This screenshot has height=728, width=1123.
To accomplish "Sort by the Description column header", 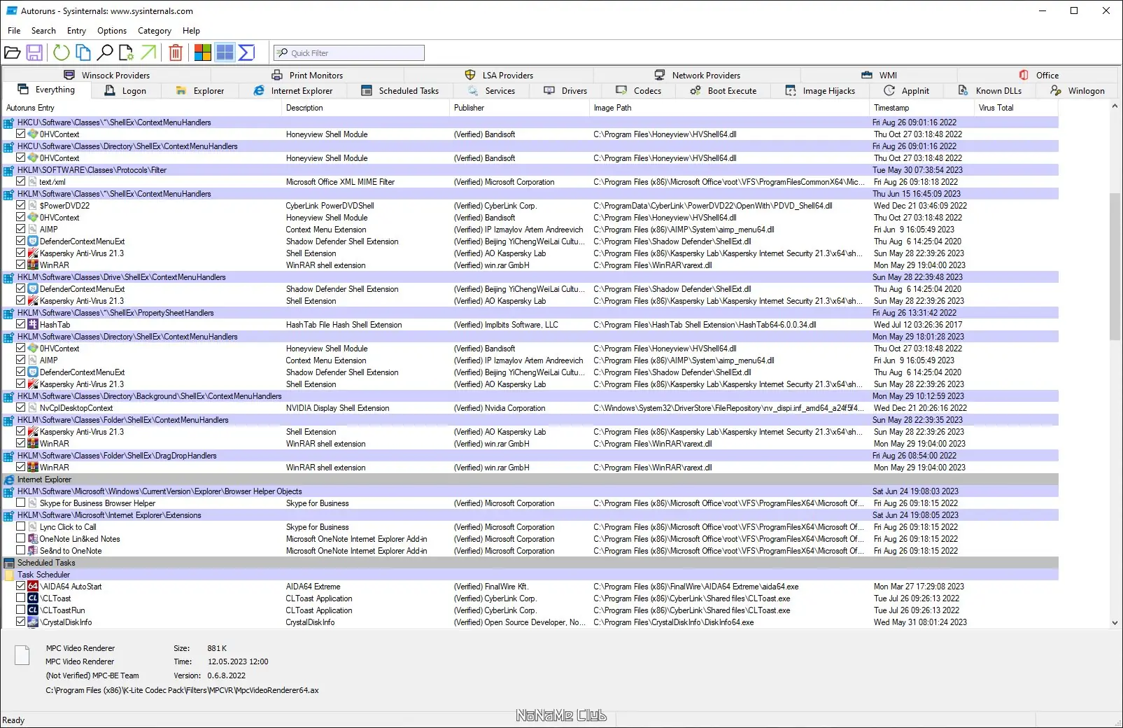I will 366,108.
